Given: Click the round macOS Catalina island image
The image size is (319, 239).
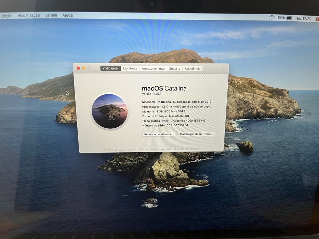Looking at the screenshot, I should pos(110,111).
